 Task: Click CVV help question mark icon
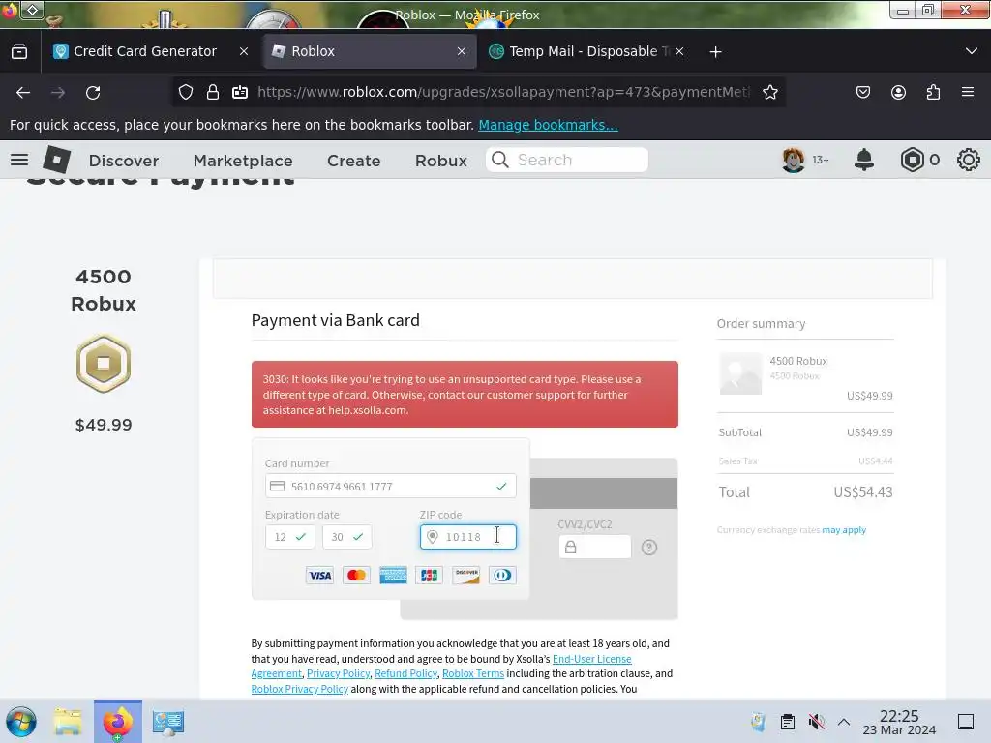point(649,548)
